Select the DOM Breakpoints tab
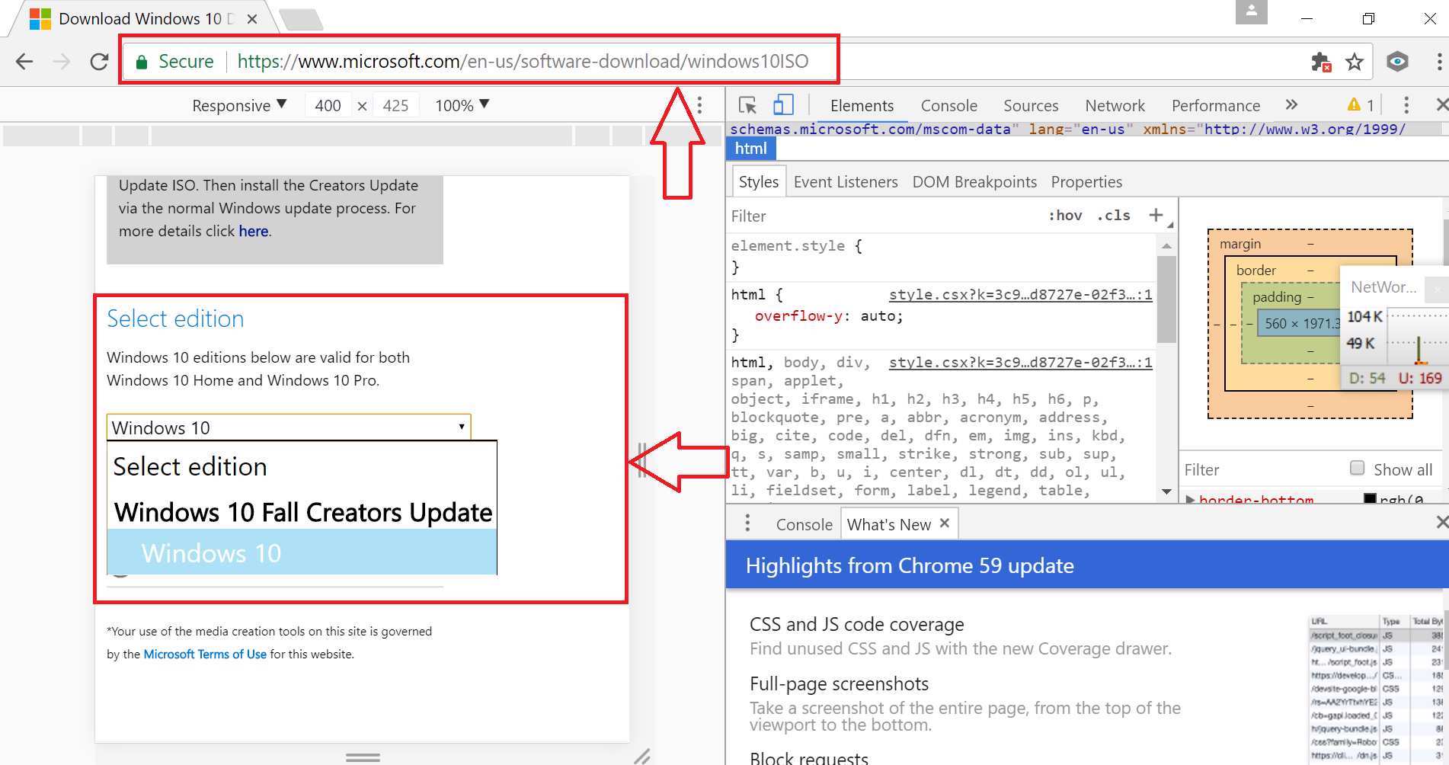 (974, 181)
